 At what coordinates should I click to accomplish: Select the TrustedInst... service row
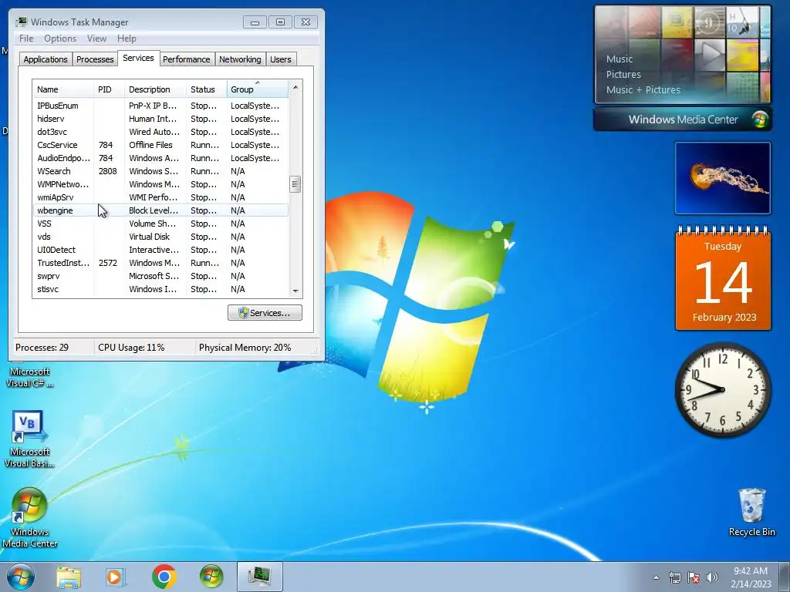click(x=160, y=263)
